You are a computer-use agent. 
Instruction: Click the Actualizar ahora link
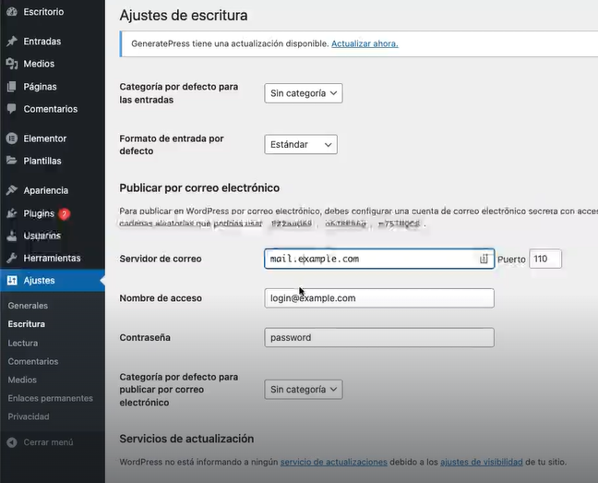365,44
